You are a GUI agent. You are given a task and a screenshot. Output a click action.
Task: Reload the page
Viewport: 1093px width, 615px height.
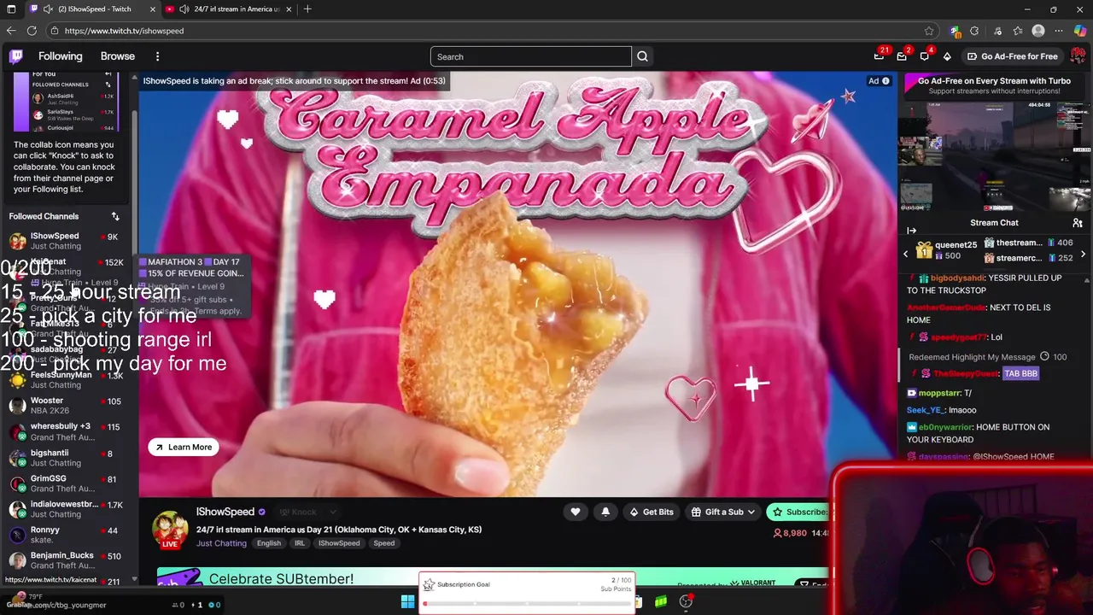32,31
